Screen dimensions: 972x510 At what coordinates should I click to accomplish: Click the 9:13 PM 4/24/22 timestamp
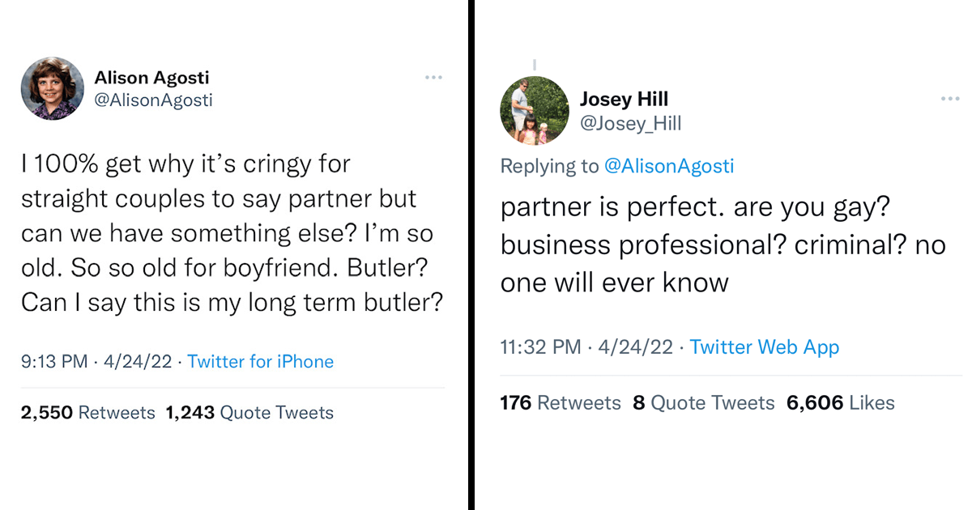[96, 361]
